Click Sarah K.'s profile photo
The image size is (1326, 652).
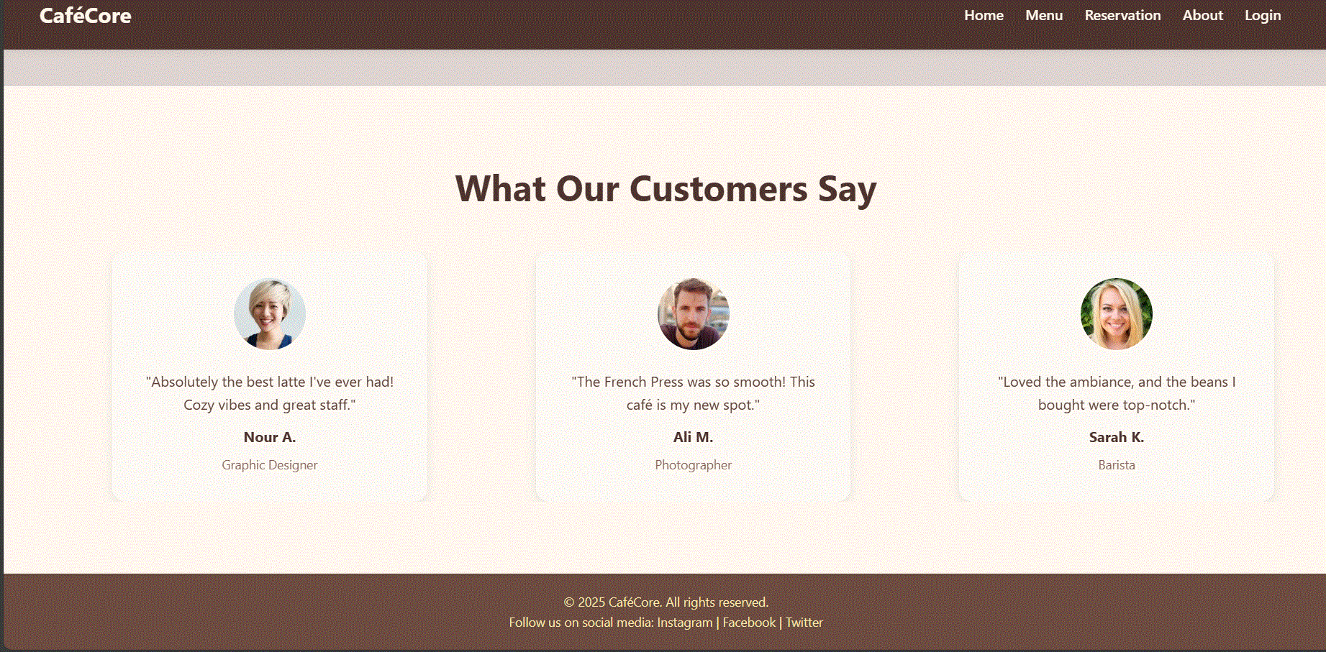click(x=1117, y=314)
